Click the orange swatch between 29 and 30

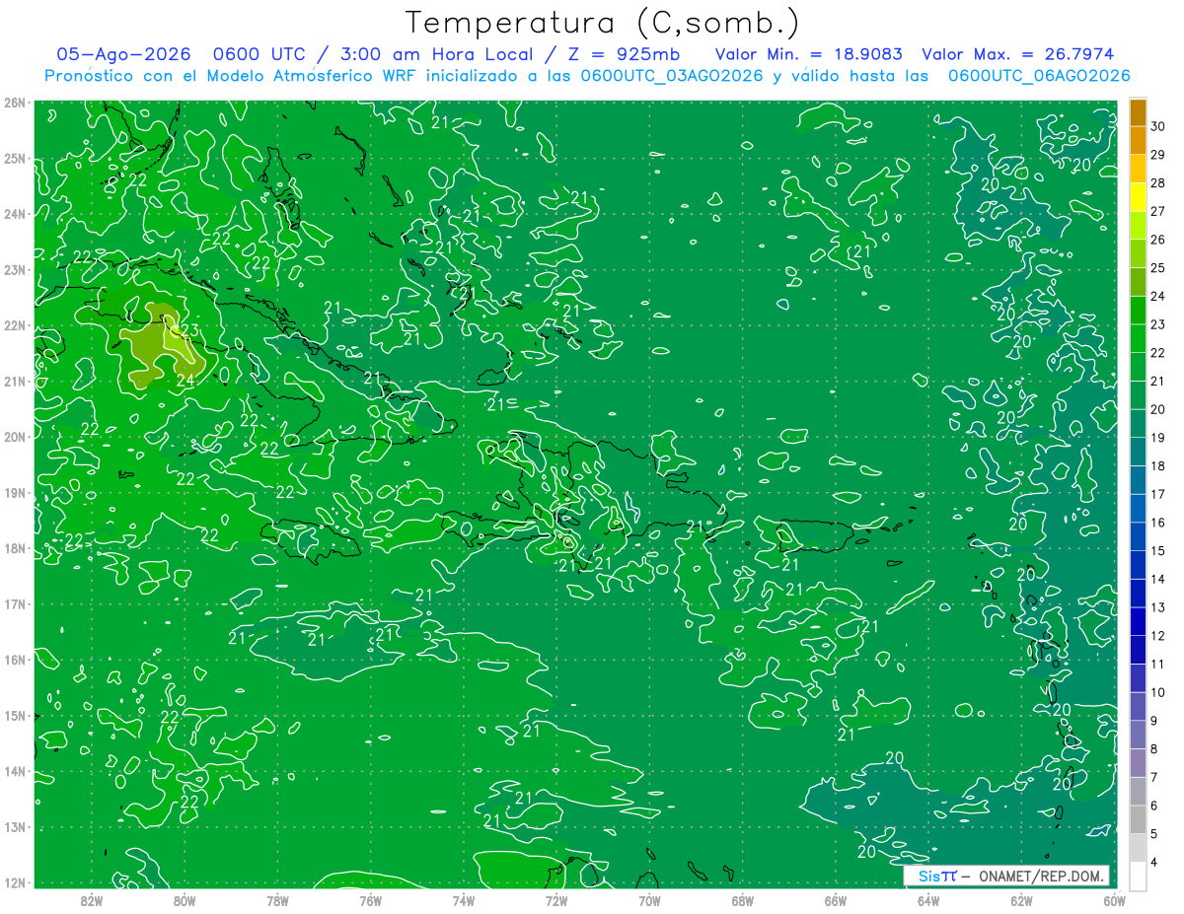(x=1138, y=140)
